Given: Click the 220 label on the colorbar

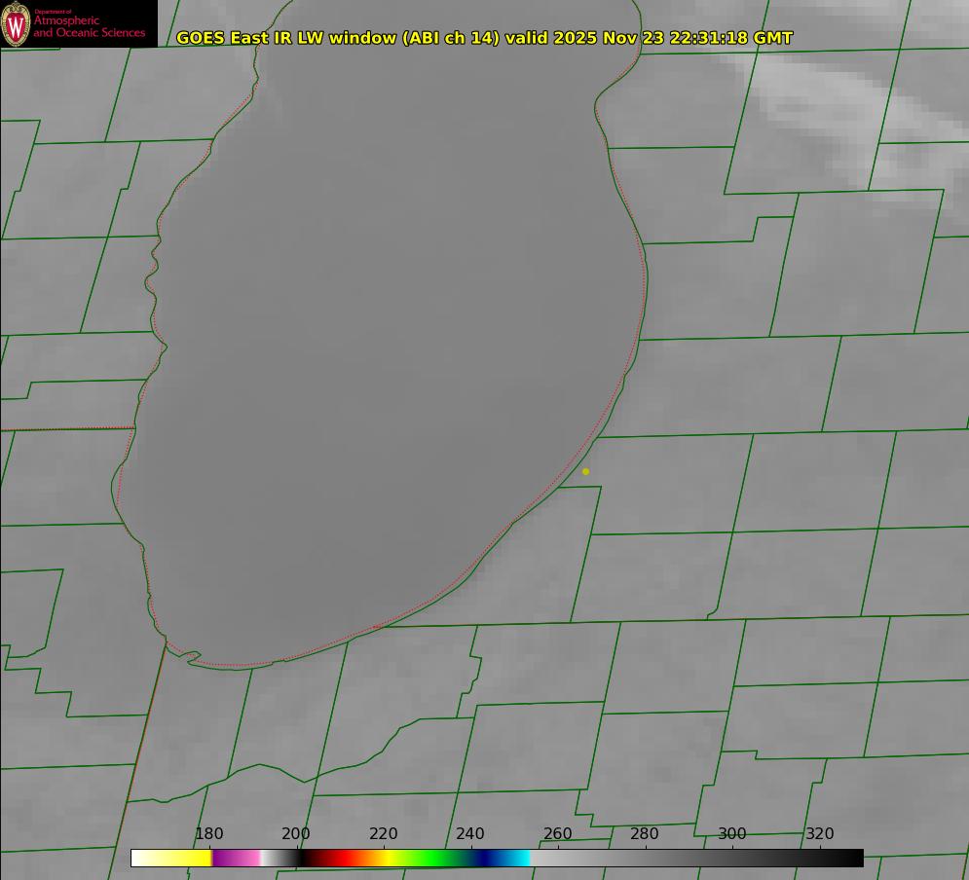Looking at the screenshot, I should pyautogui.click(x=383, y=833).
